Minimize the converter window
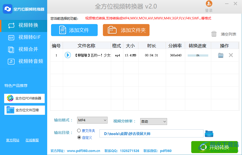Image resolution: width=242 pixels, height=155 pixels. [227, 4]
